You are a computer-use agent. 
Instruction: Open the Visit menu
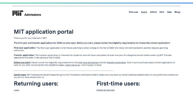click(162, 12)
